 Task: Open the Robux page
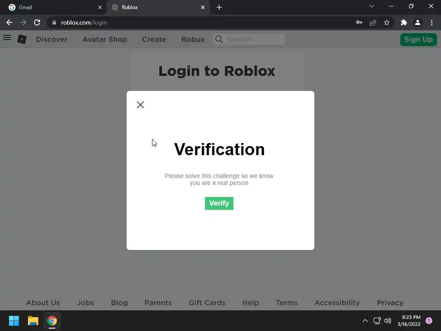coord(193,39)
